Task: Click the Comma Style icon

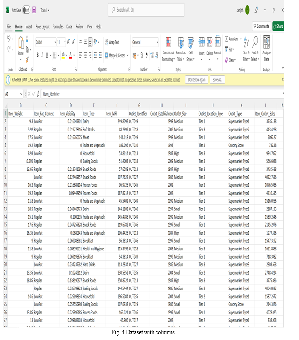Action: pyautogui.click(x=147, y=55)
